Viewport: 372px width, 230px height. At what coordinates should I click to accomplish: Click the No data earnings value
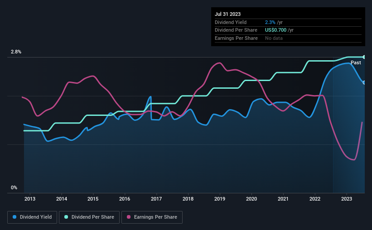coord(274,38)
